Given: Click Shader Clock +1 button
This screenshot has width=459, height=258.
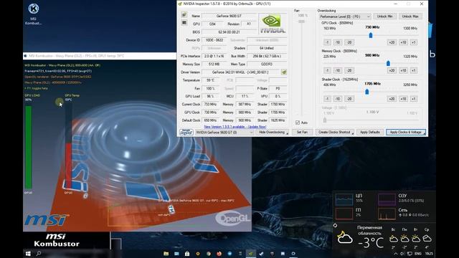Looking at the screenshot, I should [413, 99].
